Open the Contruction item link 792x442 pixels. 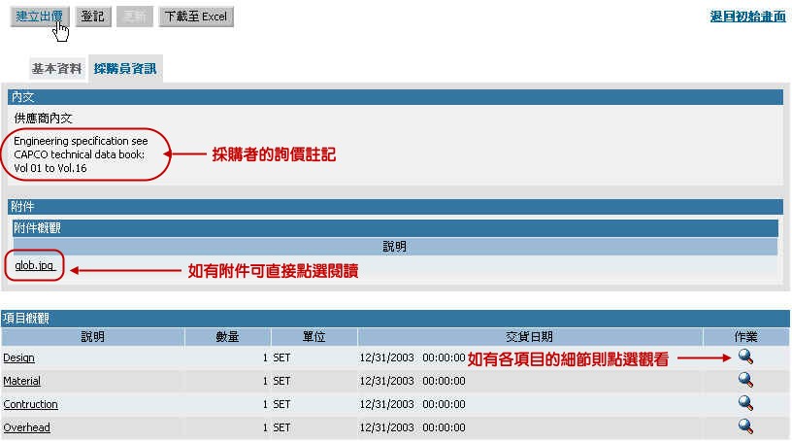click(31, 404)
